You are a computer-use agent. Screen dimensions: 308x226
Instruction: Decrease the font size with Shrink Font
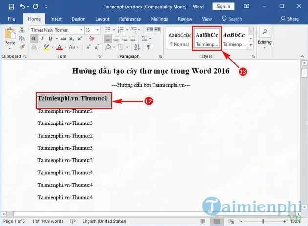click(x=97, y=47)
